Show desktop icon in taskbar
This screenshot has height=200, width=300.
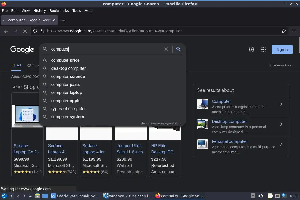(x=45, y=196)
